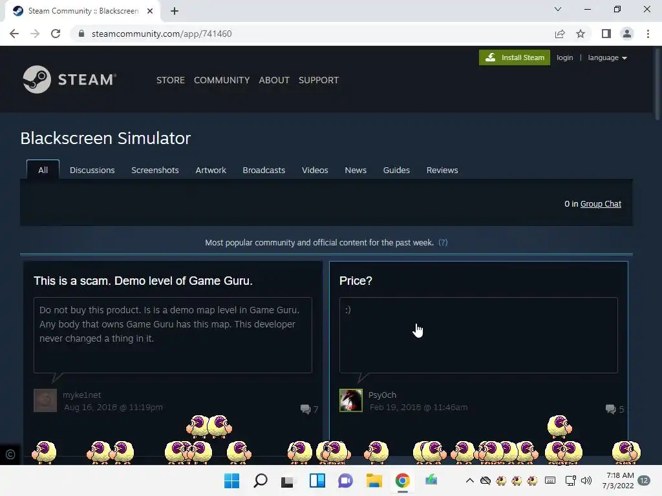Open the Windows Start menu
The width and height of the screenshot is (662, 496).
(231, 480)
